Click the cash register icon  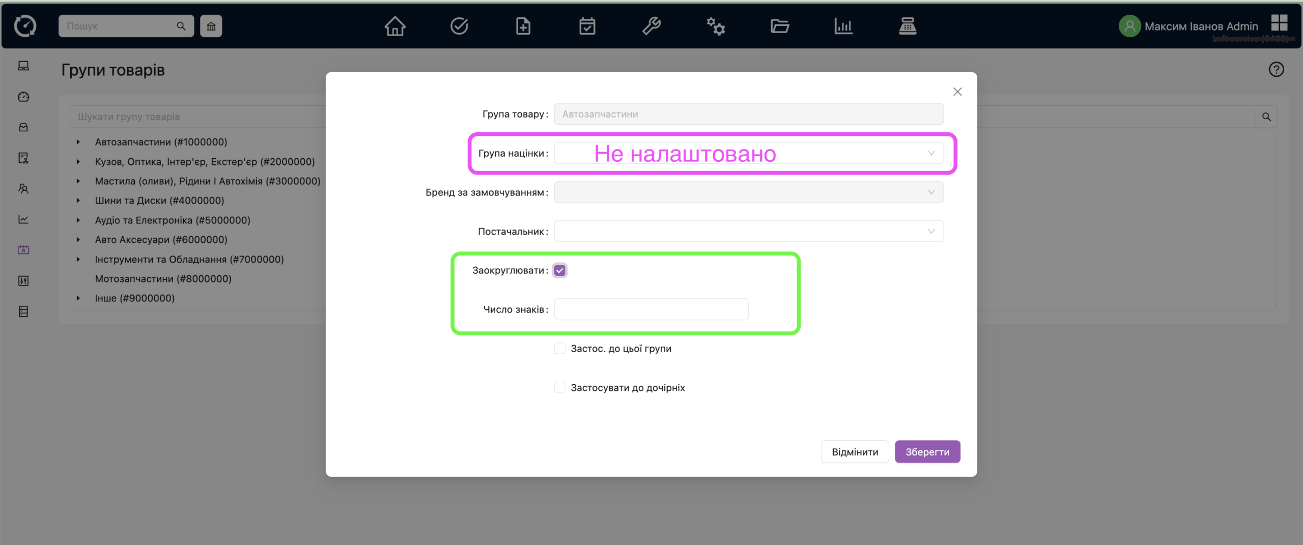[x=907, y=26]
